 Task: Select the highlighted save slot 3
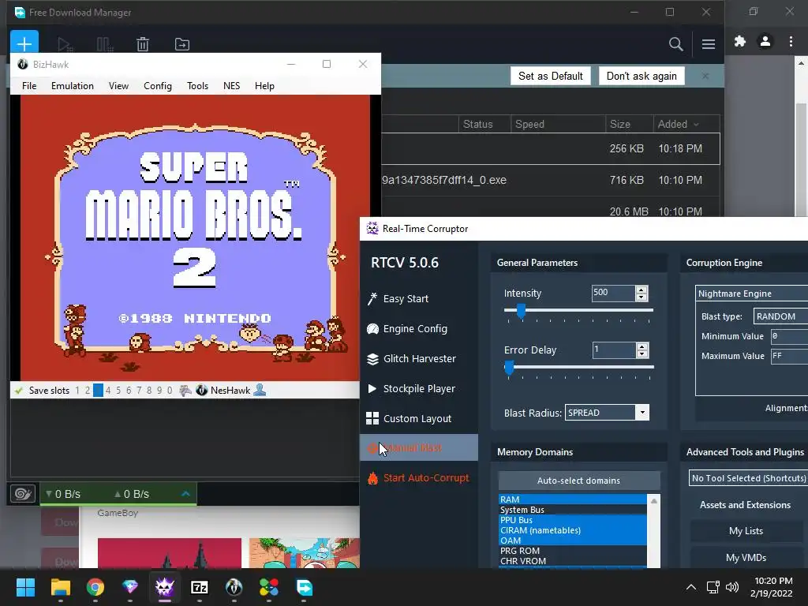click(98, 391)
